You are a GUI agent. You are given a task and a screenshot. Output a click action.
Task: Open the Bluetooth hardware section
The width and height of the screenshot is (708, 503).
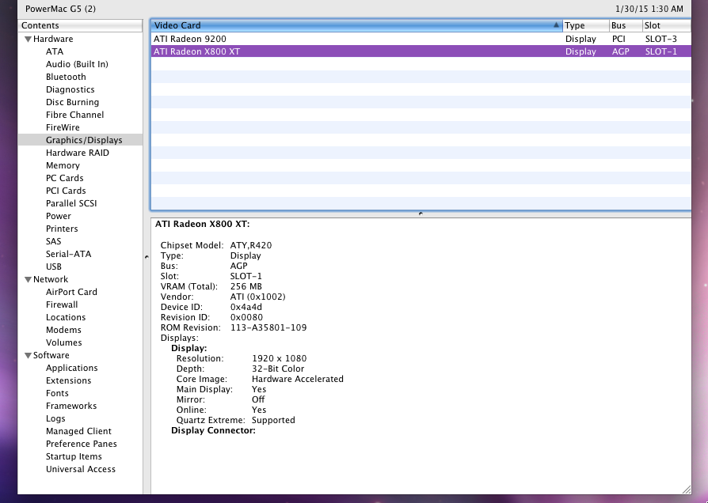[66, 77]
